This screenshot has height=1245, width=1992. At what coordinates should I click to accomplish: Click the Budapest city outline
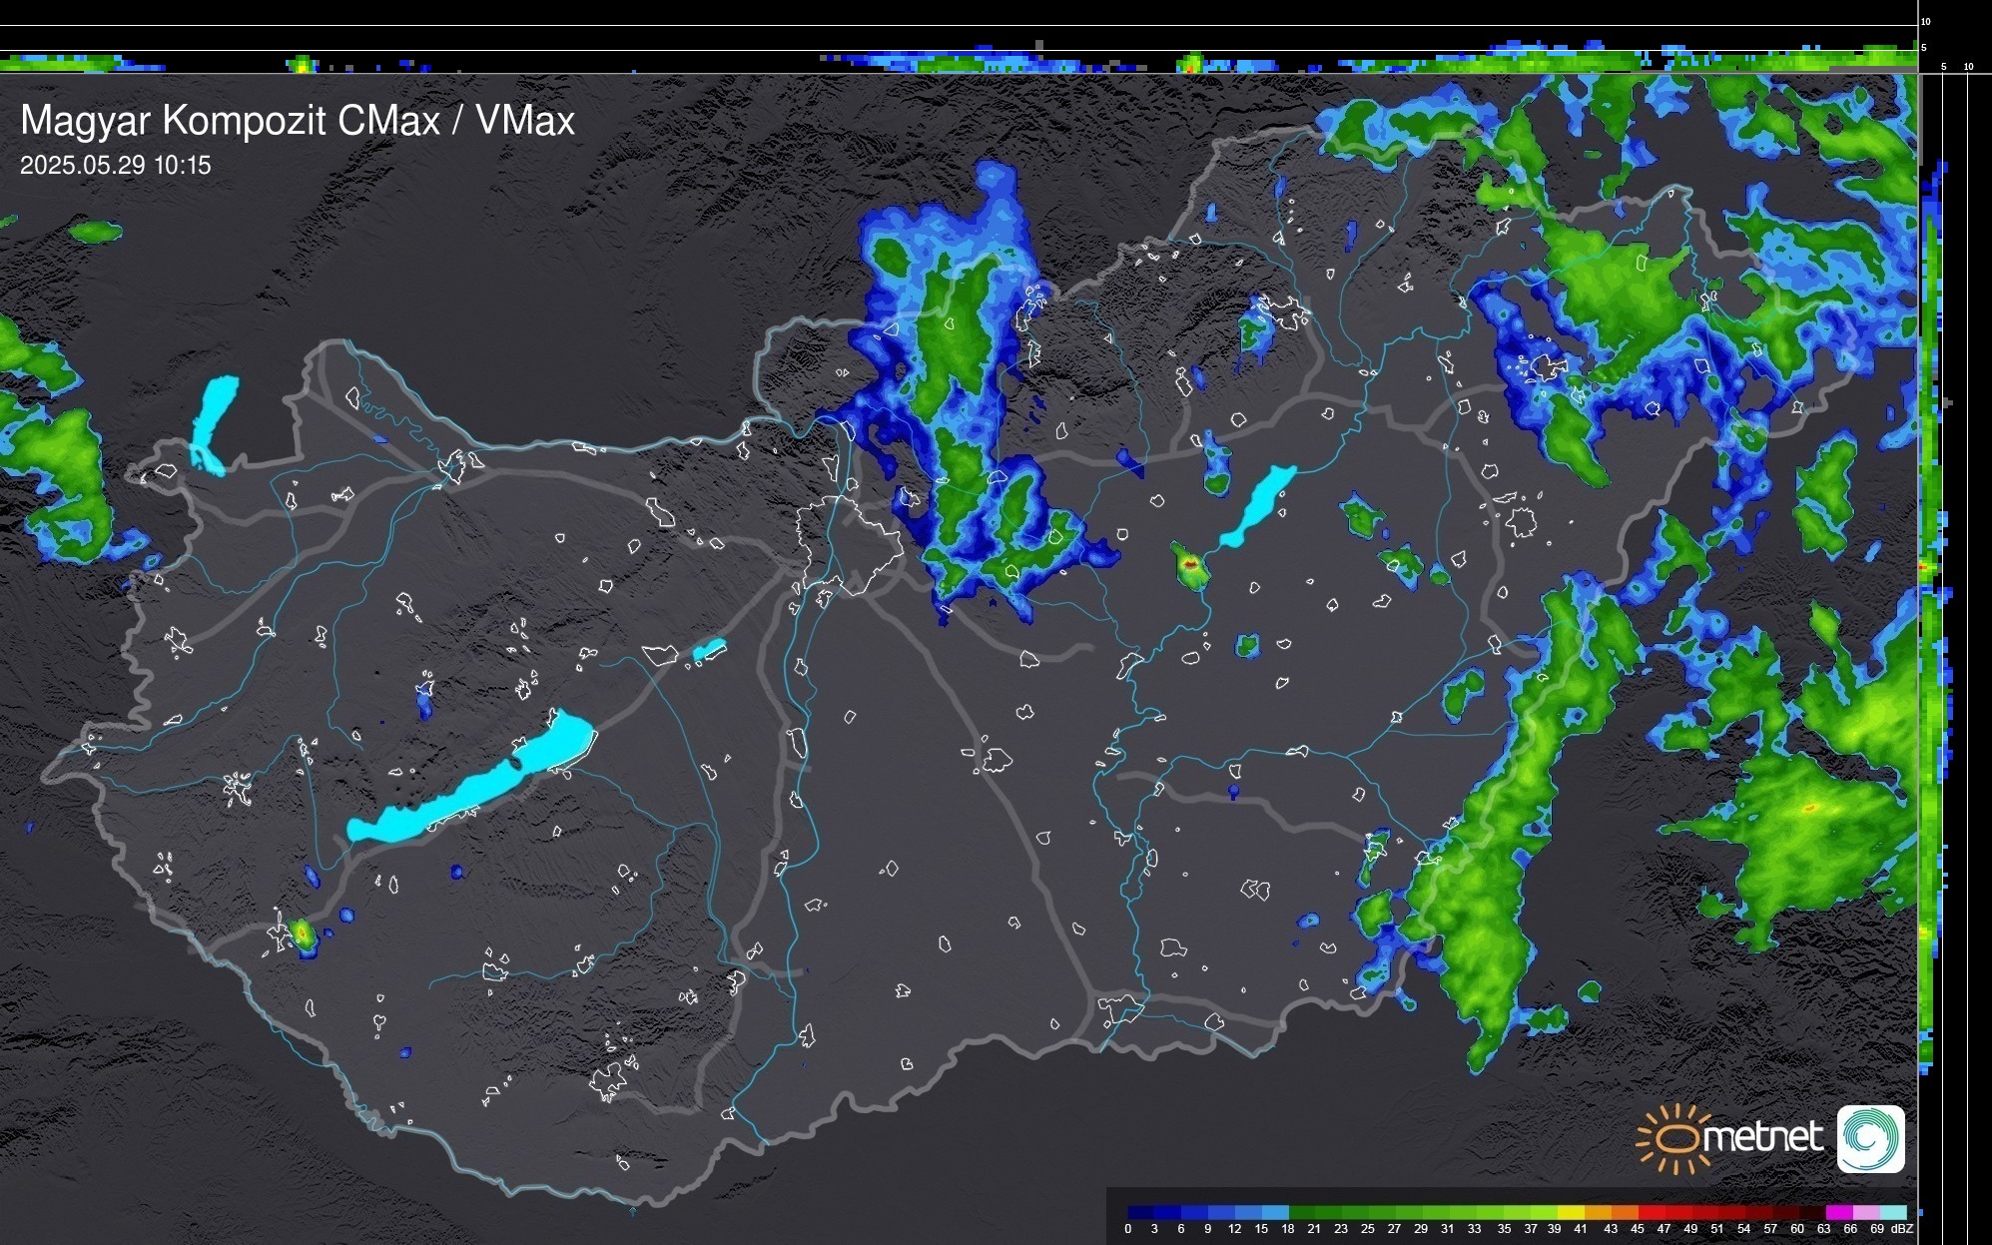849,544
